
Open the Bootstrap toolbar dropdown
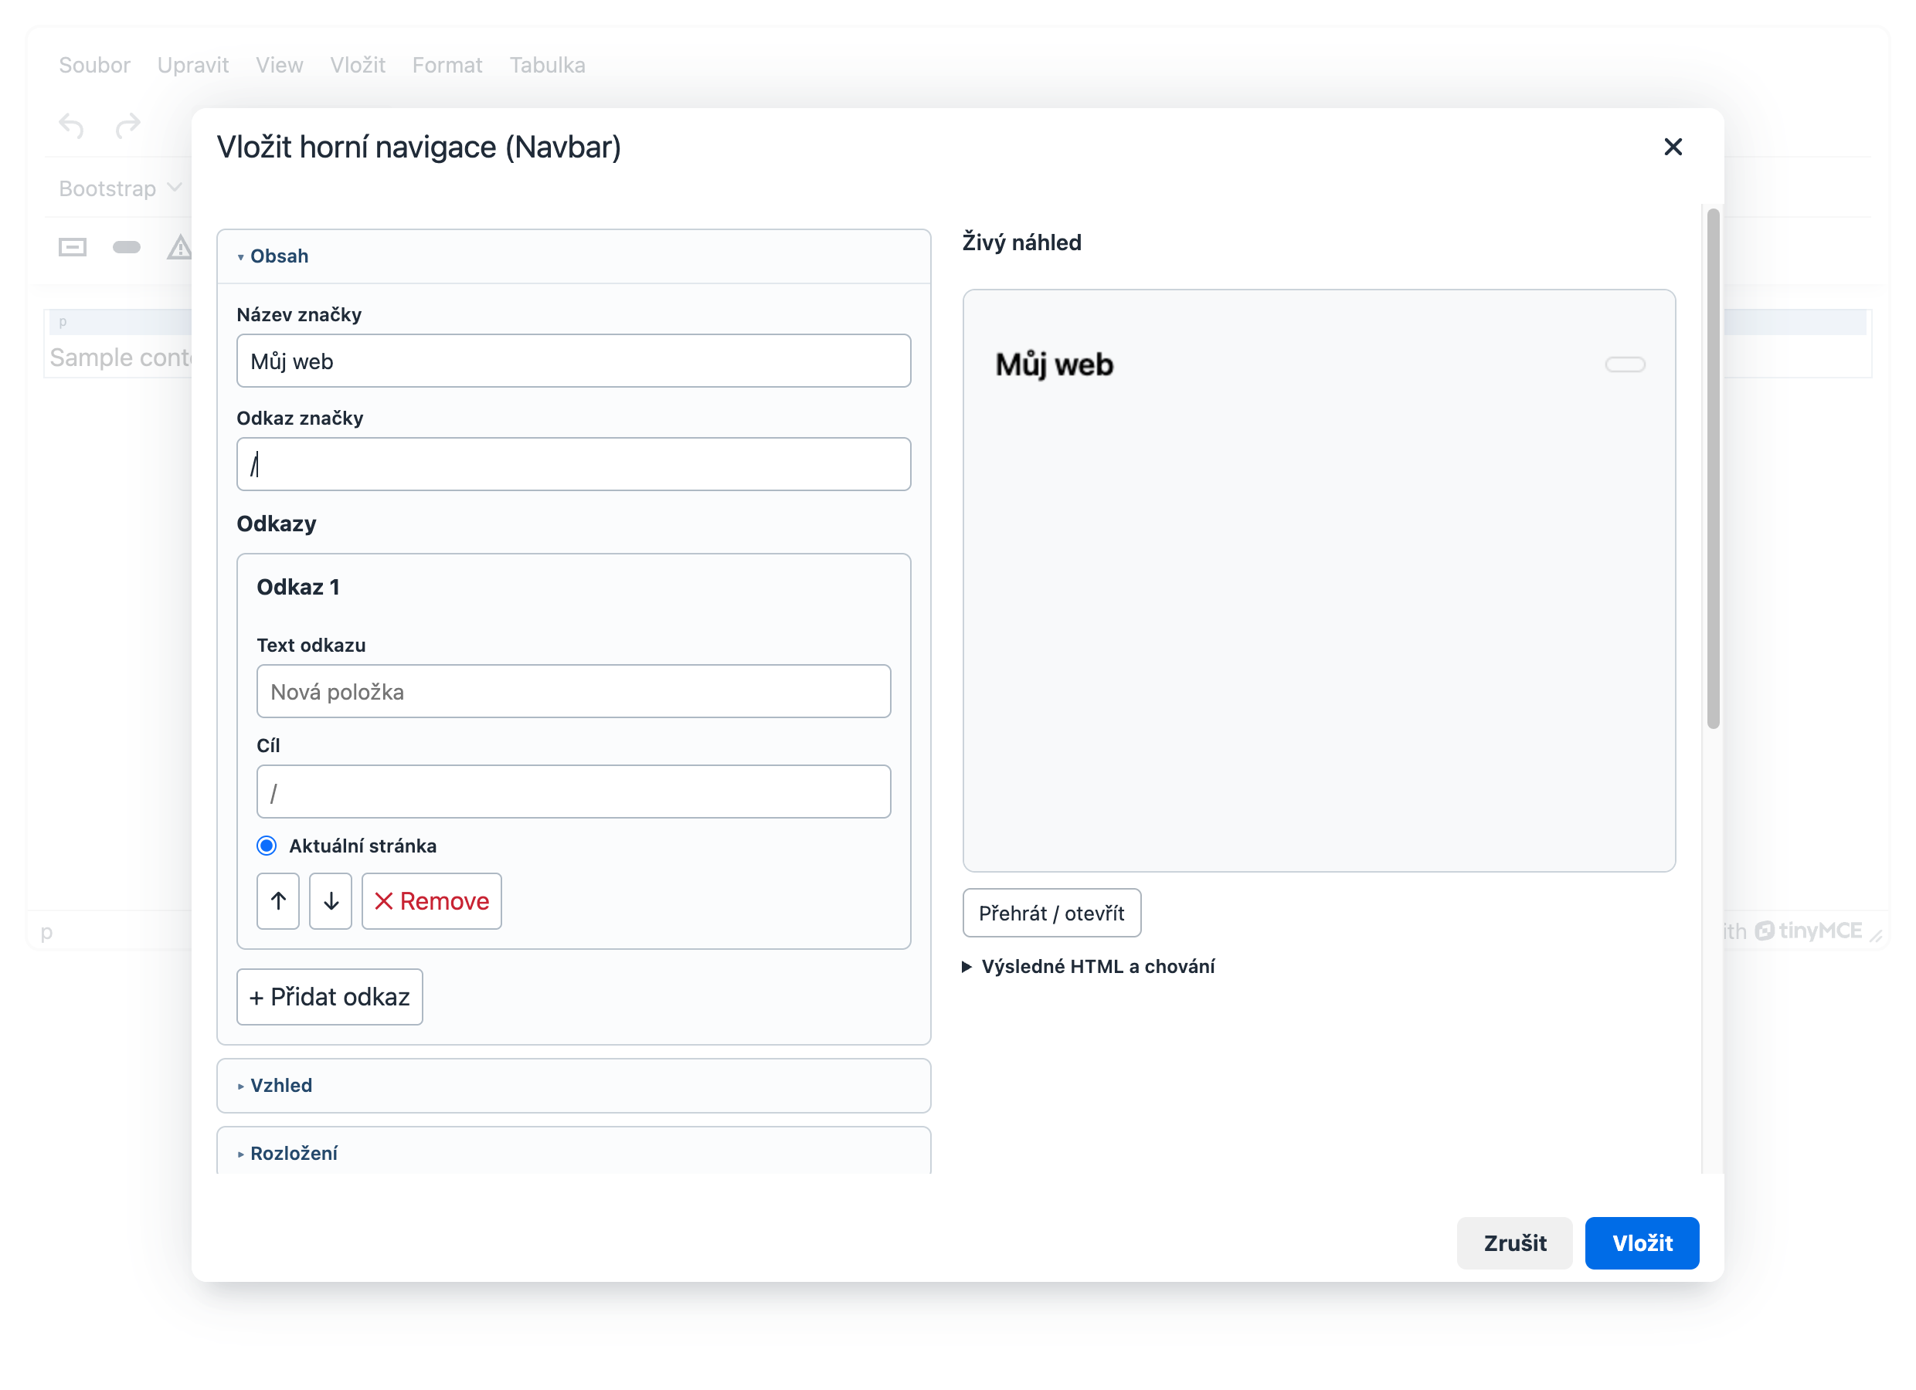pyautogui.click(x=121, y=188)
